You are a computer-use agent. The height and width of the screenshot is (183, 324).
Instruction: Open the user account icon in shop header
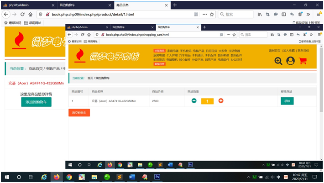(290, 61)
